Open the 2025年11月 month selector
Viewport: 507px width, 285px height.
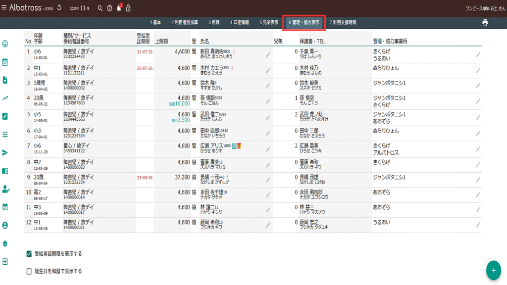pos(80,8)
